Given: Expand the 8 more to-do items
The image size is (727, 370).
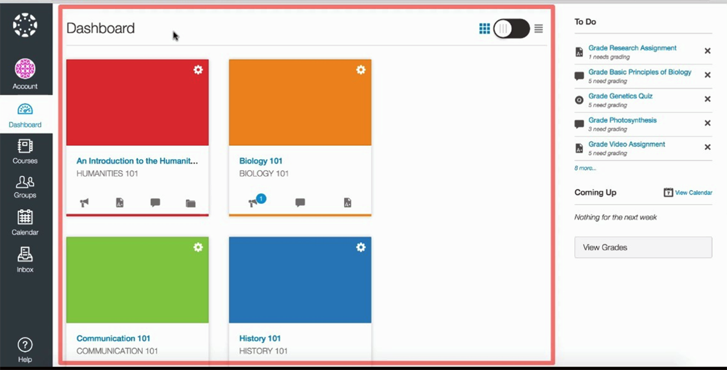Looking at the screenshot, I should point(585,168).
